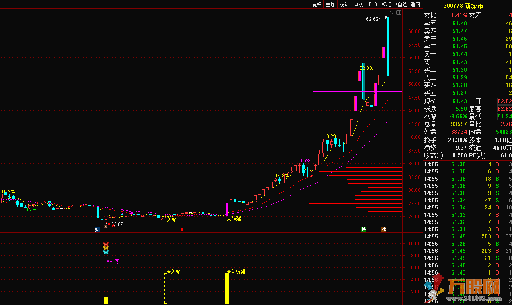Select the 画线 draw line tool
This screenshot has width=512, height=305.
[358, 4]
